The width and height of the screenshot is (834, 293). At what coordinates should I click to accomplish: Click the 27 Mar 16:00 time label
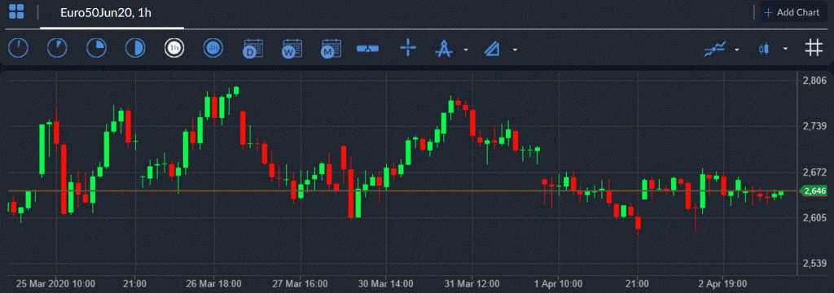300,283
